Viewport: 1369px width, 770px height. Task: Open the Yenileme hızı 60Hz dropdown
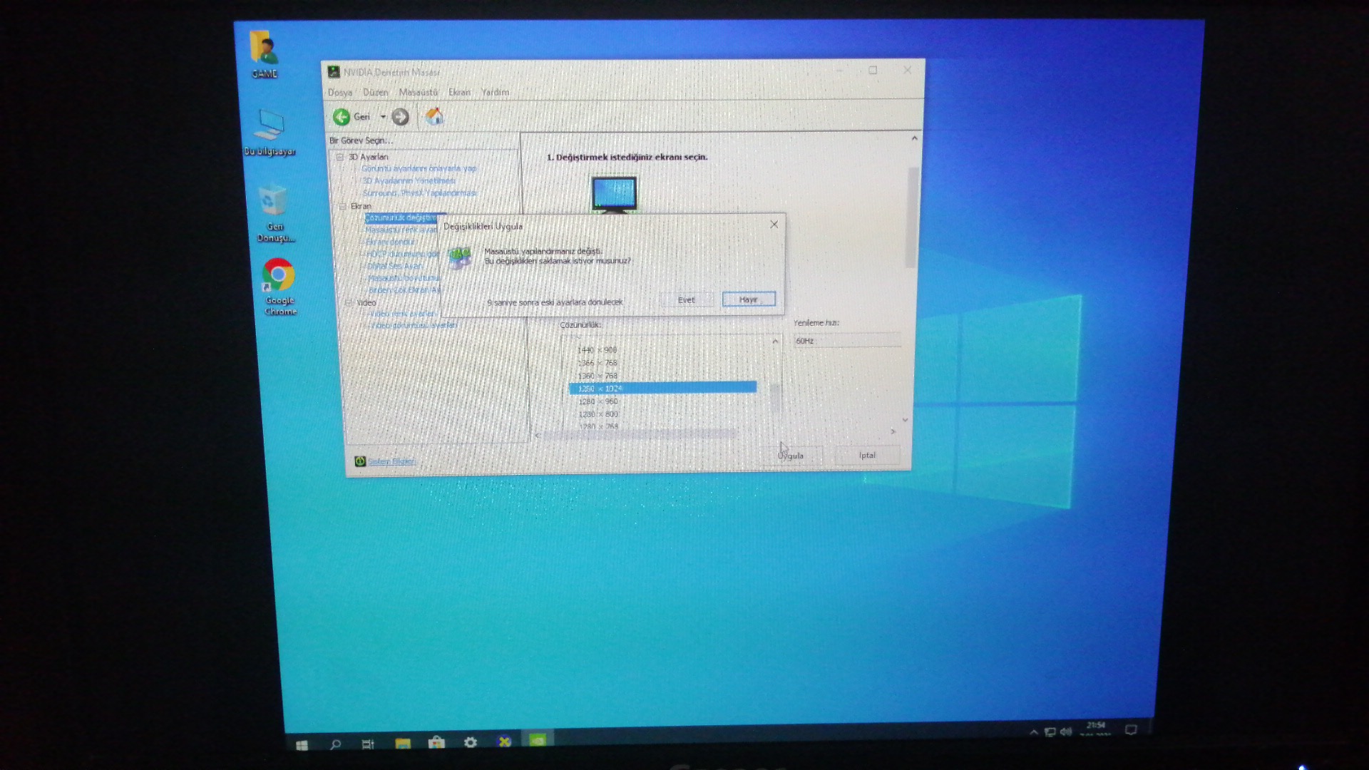tap(846, 341)
